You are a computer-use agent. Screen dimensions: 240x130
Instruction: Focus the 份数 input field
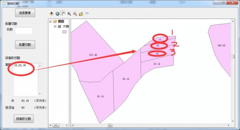(24, 31)
